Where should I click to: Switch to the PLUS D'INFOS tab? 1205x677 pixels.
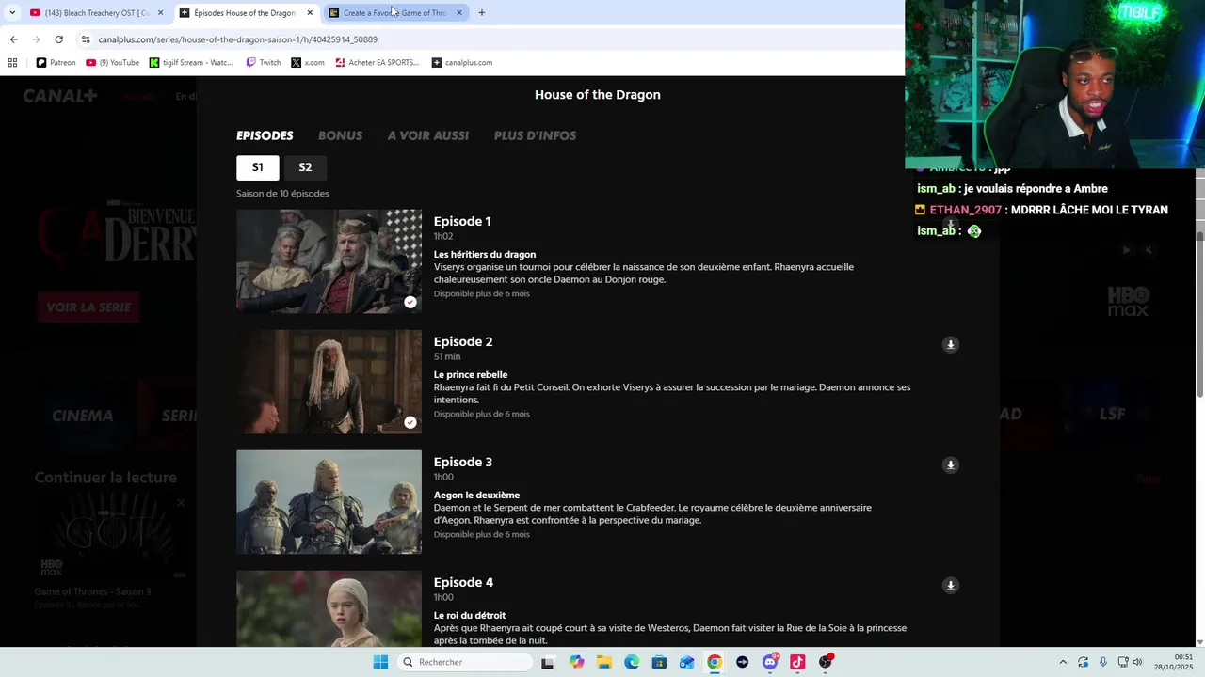click(x=535, y=135)
